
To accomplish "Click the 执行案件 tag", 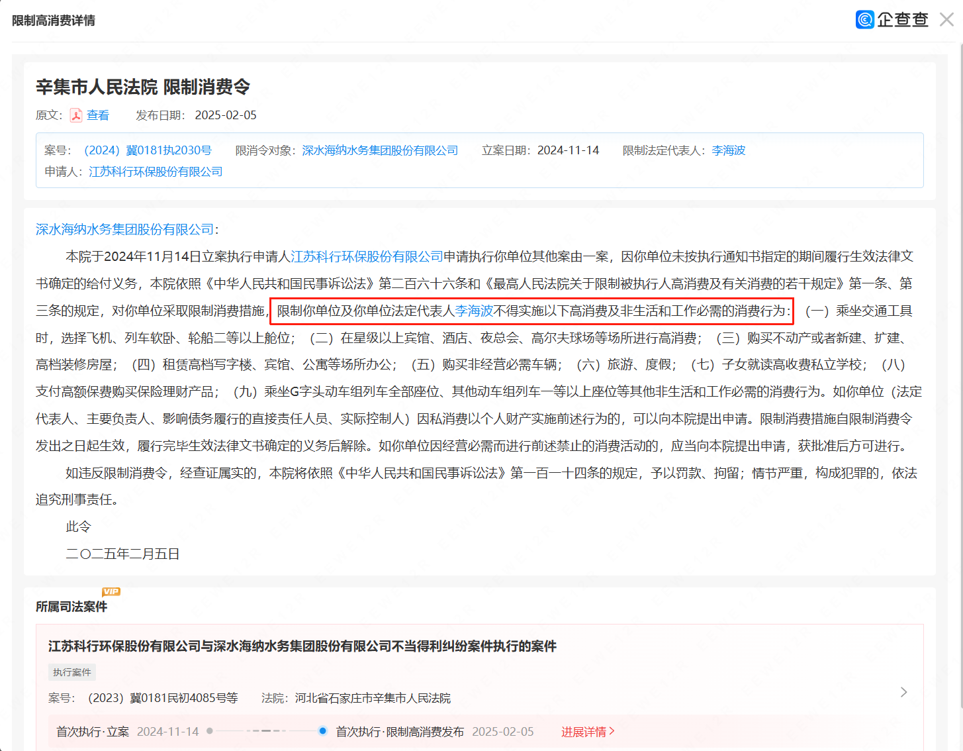I will coord(72,672).
